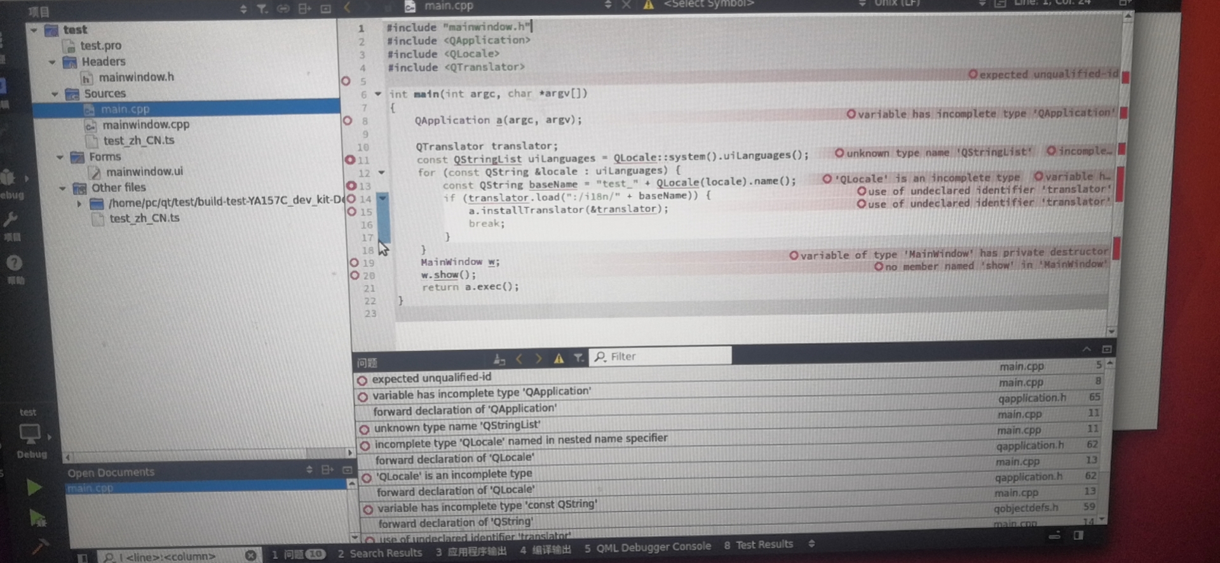
Task: Expand the /home/pc/qt/test/build-test folder
Action: coord(79,204)
